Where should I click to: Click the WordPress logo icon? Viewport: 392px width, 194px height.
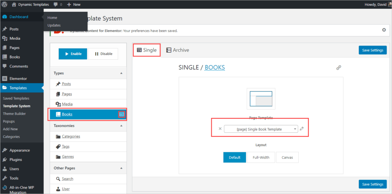(5, 5)
